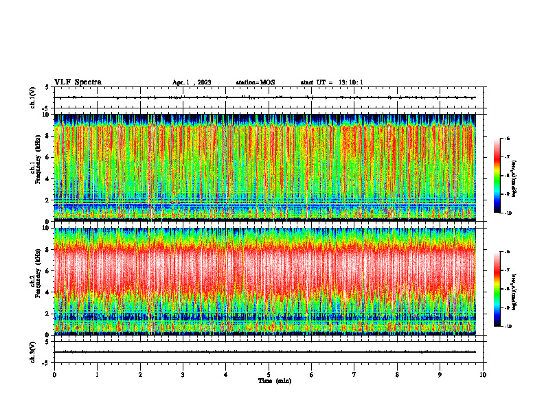544x420 pixels.
Task: Click the 'station=MOS' header text
Action: pos(256,82)
